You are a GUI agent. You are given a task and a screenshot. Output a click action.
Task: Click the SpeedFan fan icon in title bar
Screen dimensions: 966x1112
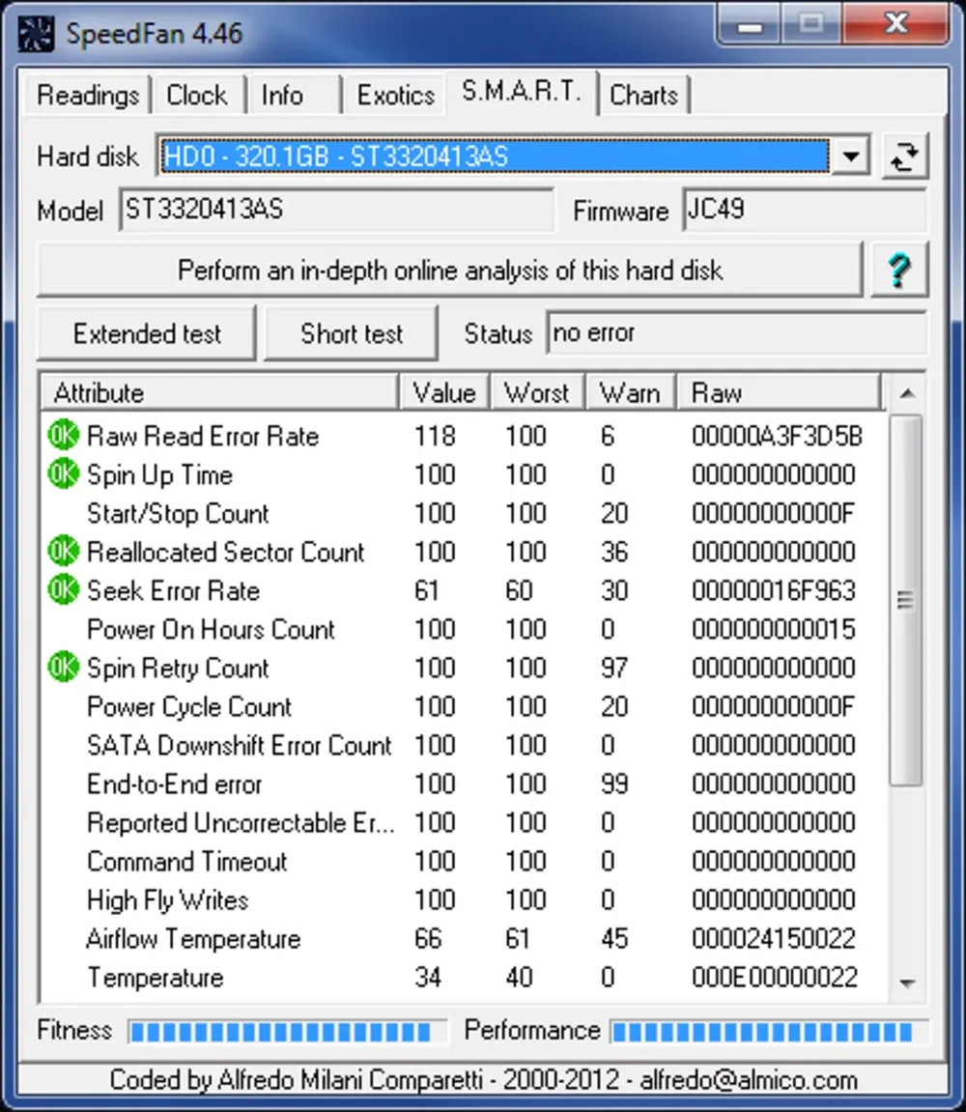[x=35, y=34]
